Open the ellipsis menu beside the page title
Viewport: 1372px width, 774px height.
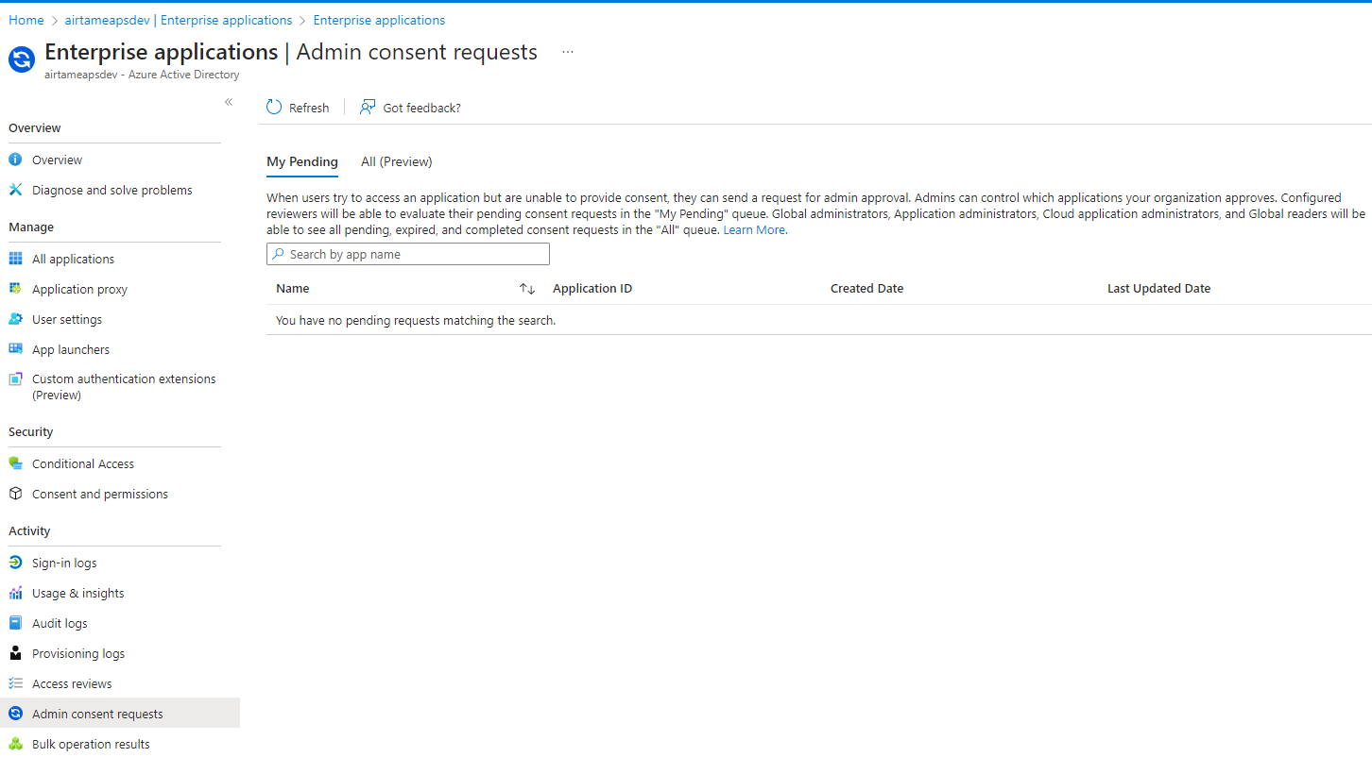pos(567,53)
